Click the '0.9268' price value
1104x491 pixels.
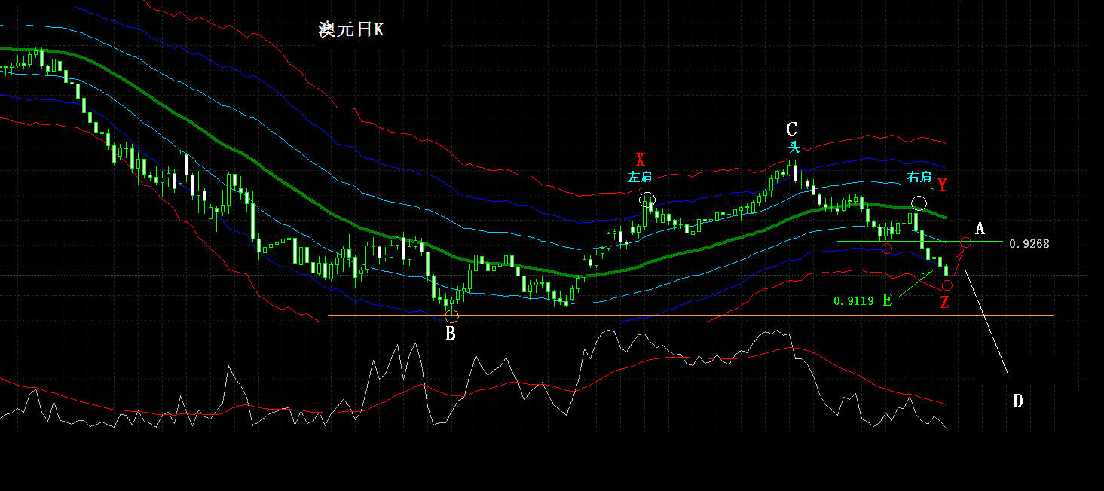click(x=1029, y=244)
